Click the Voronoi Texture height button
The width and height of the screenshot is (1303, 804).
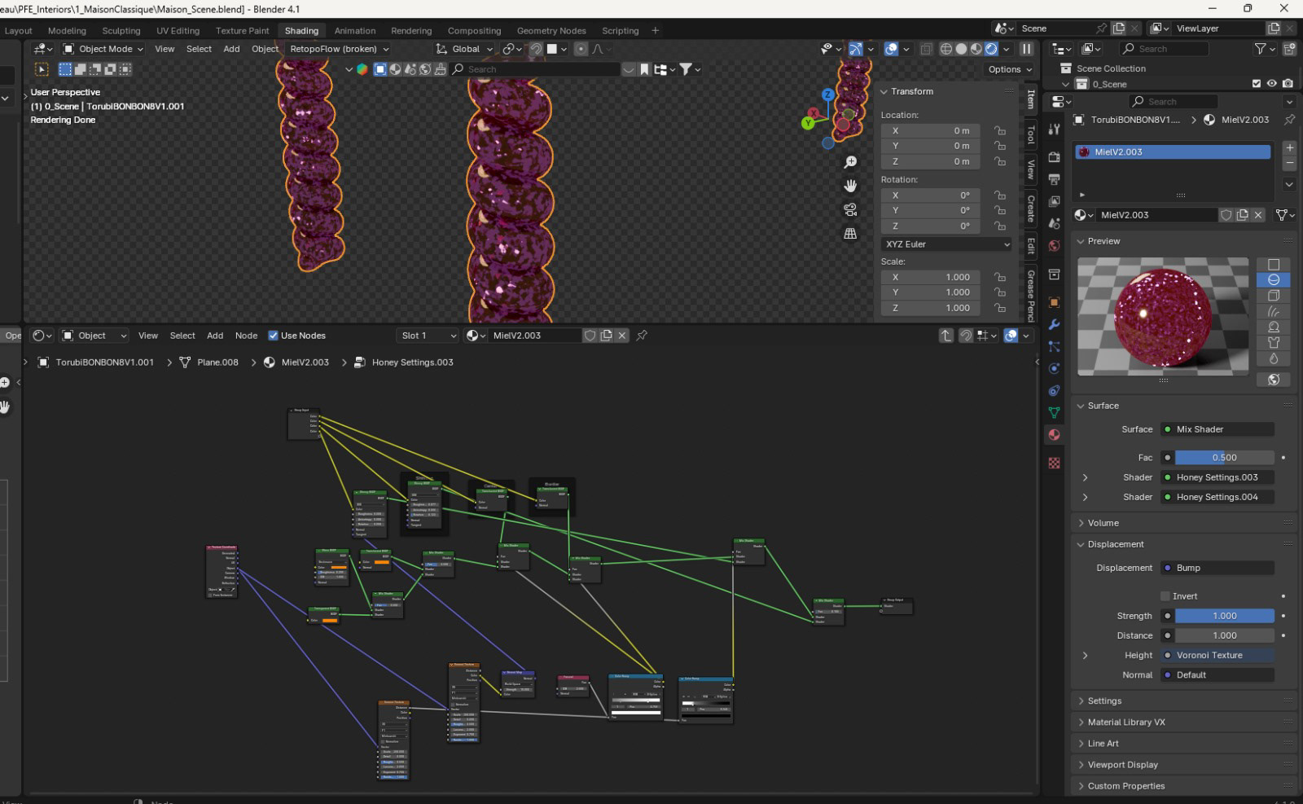(x=1217, y=655)
